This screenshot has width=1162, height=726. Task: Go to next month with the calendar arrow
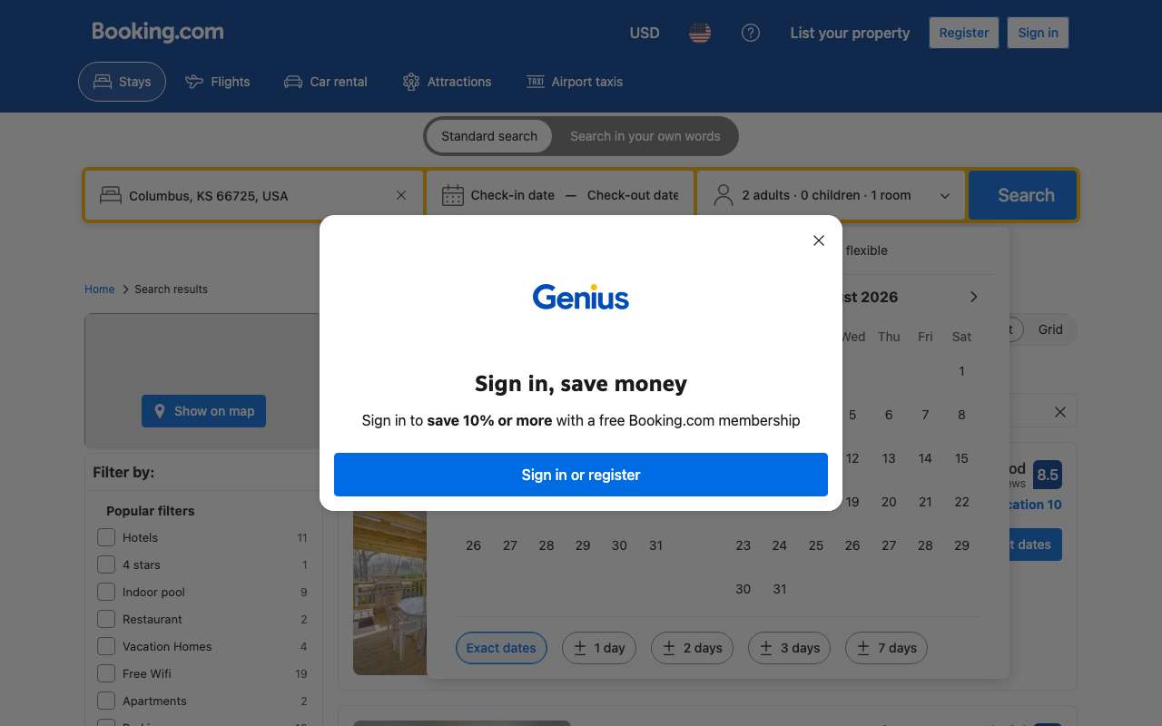[973, 297]
